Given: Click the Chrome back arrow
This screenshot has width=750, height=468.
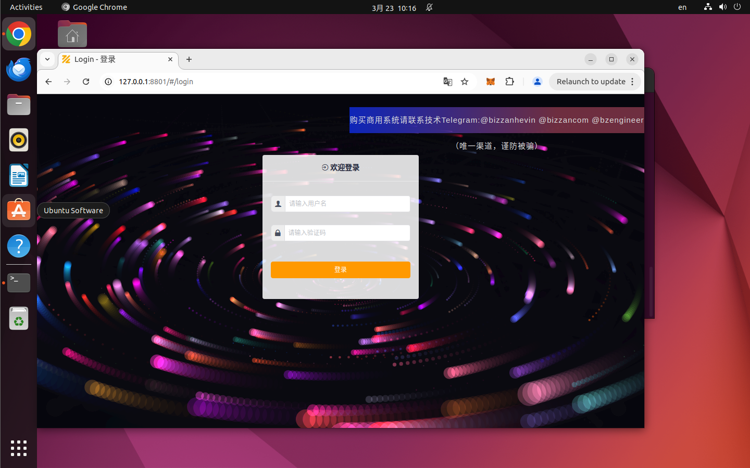Looking at the screenshot, I should (x=48, y=82).
